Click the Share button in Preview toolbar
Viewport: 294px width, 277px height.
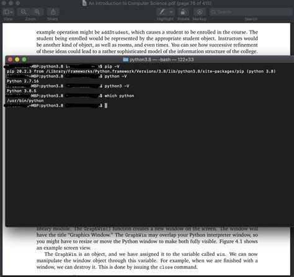click(53, 12)
